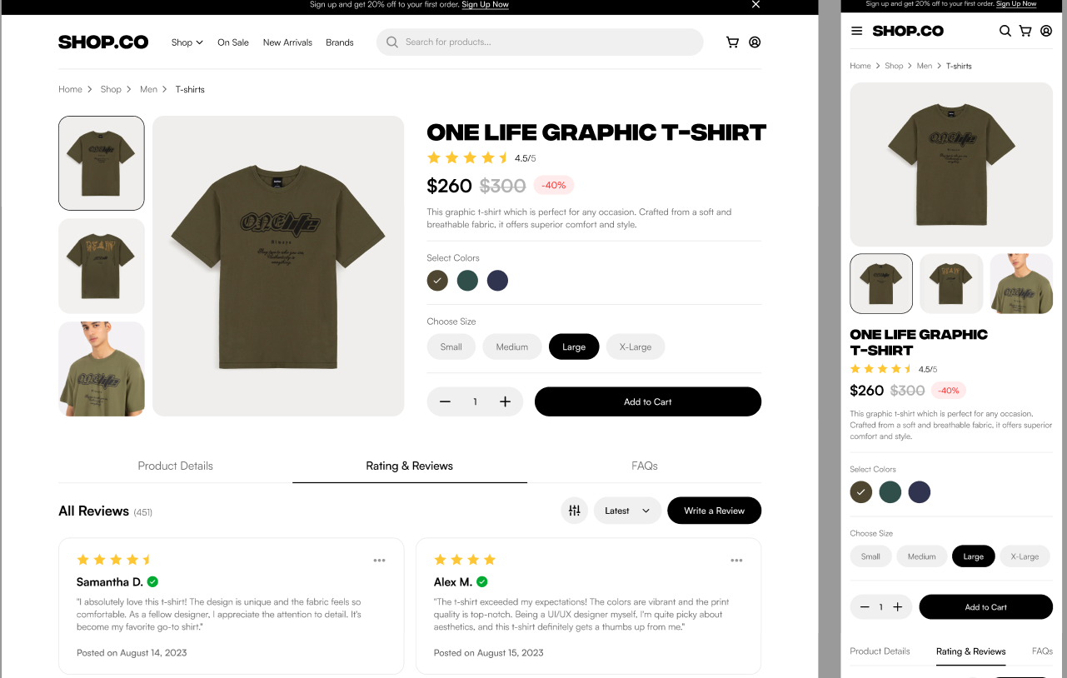
Task: Open Alex M. review three-dot menu
Action: click(736, 561)
